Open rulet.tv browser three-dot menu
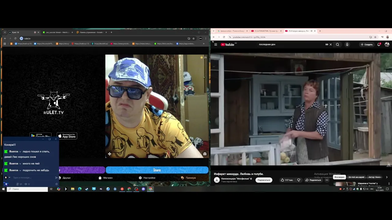The image size is (392, 220). click(205, 38)
